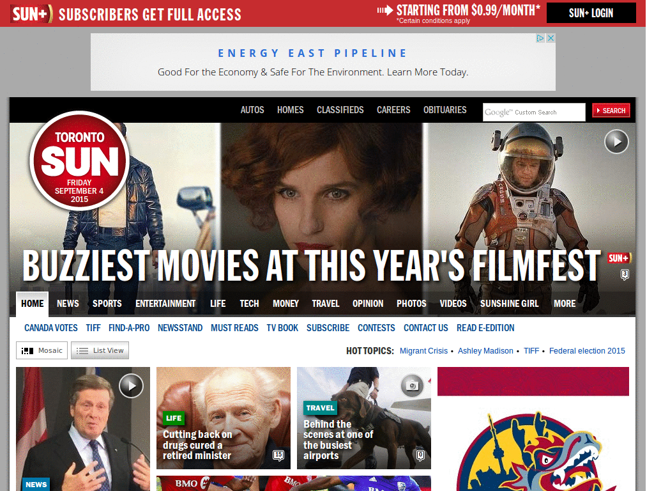Open the TRAVEL section

[326, 304]
